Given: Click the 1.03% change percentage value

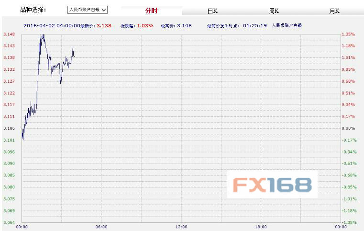Looking at the screenshot, I should (145, 25).
